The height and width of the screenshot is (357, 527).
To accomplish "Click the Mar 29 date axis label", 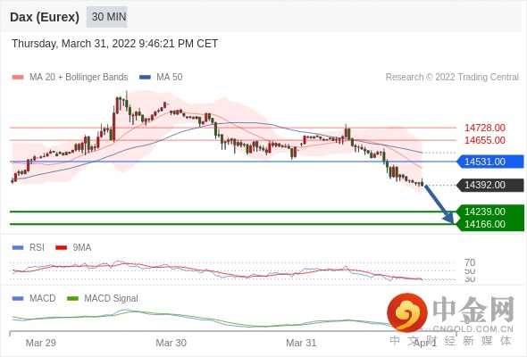I will click(41, 343).
